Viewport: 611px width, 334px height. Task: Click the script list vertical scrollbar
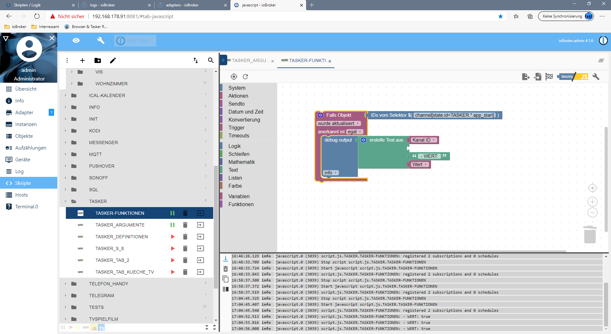pos(216,226)
